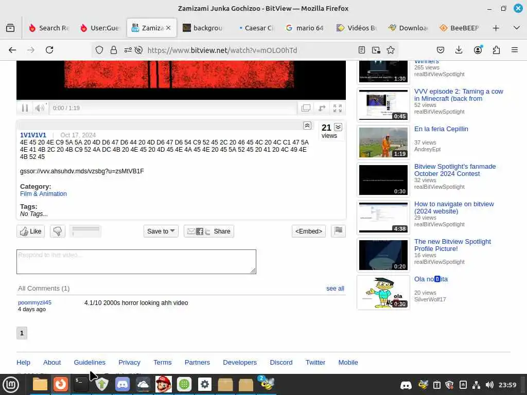Open terminal from taskbar
The height and width of the screenshot is (395, 527).
pos(81,385)
